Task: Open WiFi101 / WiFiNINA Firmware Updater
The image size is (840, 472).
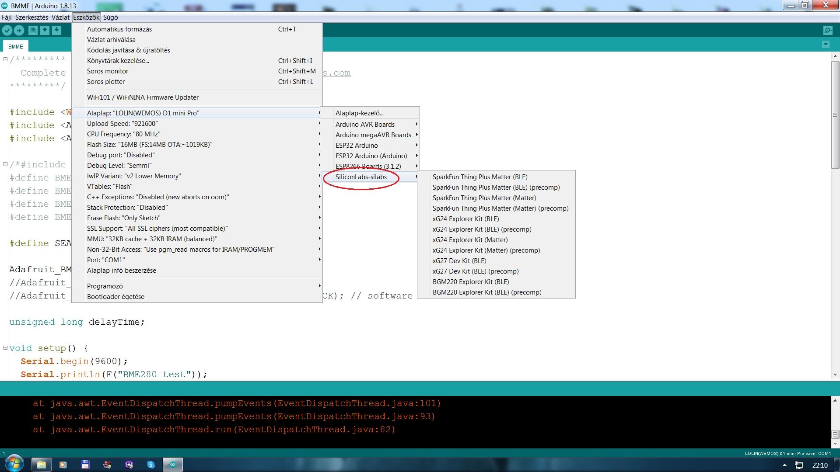Action: (197, 97)
